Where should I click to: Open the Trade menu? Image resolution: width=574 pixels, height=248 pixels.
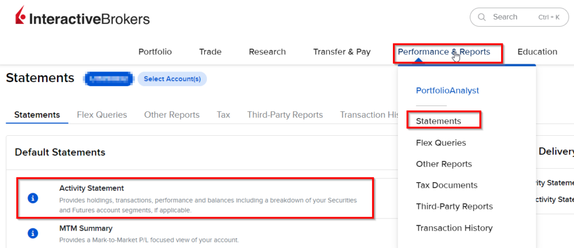210,52
